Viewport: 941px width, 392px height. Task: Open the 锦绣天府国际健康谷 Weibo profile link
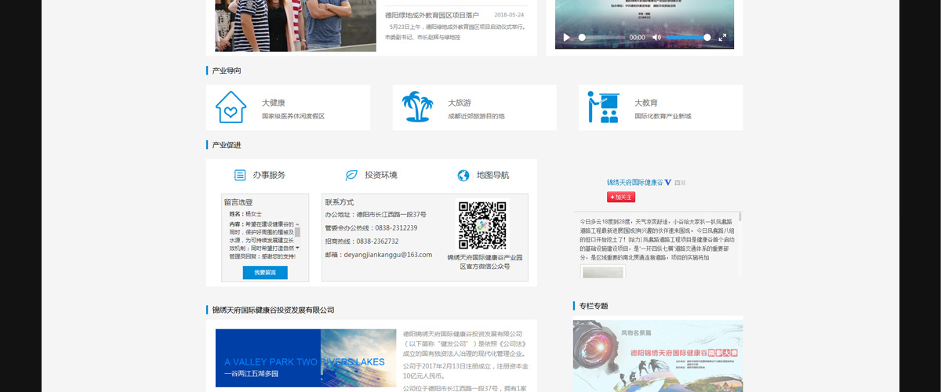pyautogui.click(x=635, y=182)
